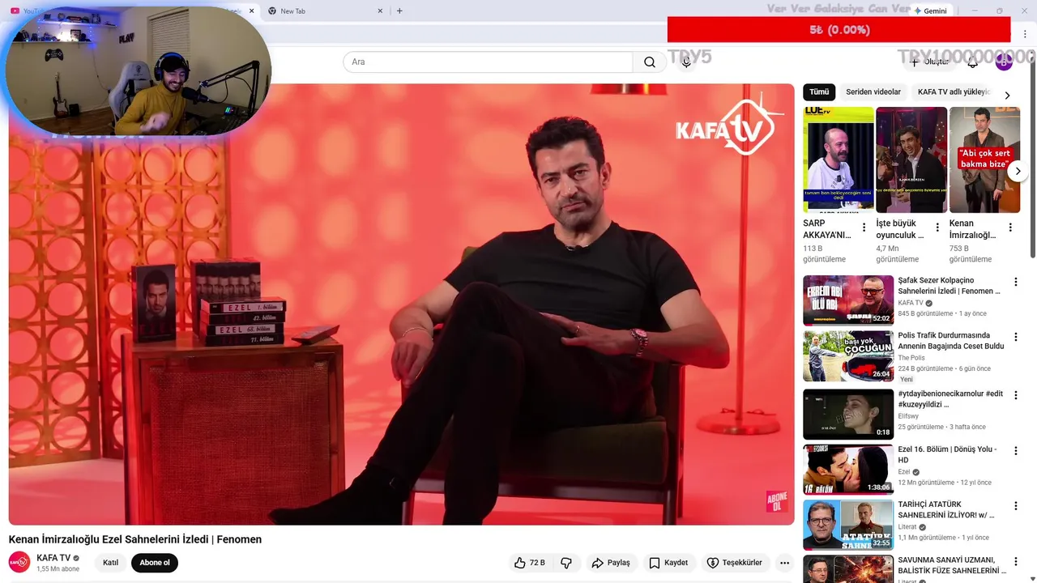Screen dimensions: 1037x583
Task: Open title Polis Trafik Durdurmasında Annenin Bagajında
Action: pos(951,341)
